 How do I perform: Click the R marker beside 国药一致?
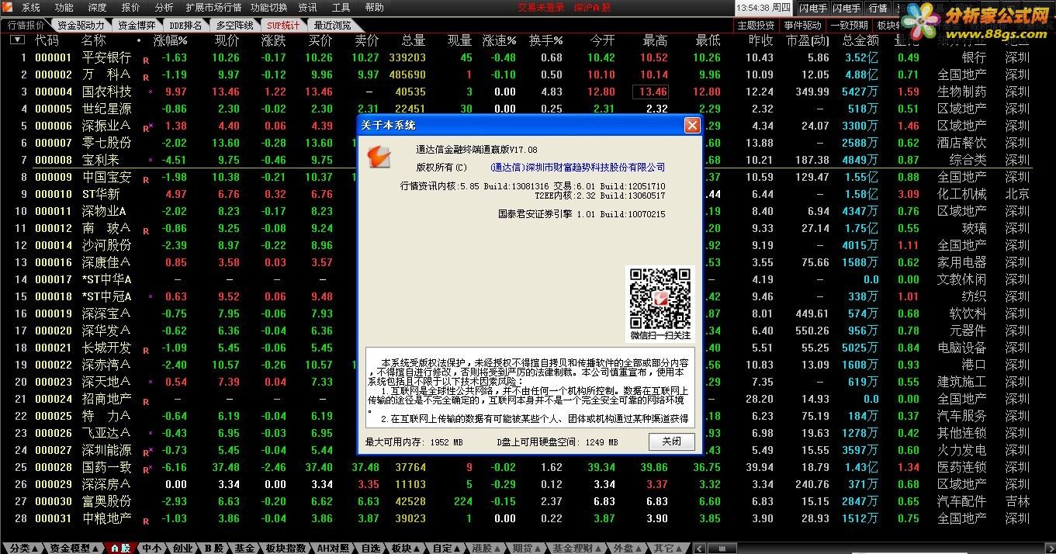(x=147, y=469)
